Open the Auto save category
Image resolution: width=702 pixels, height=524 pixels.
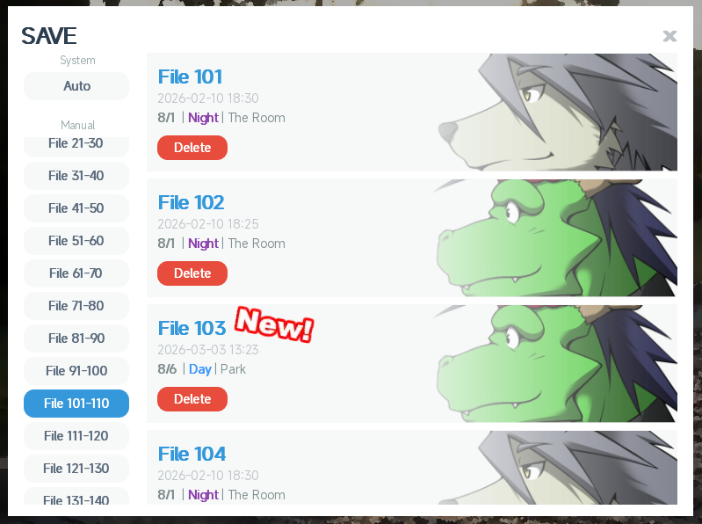pos(76,86)
